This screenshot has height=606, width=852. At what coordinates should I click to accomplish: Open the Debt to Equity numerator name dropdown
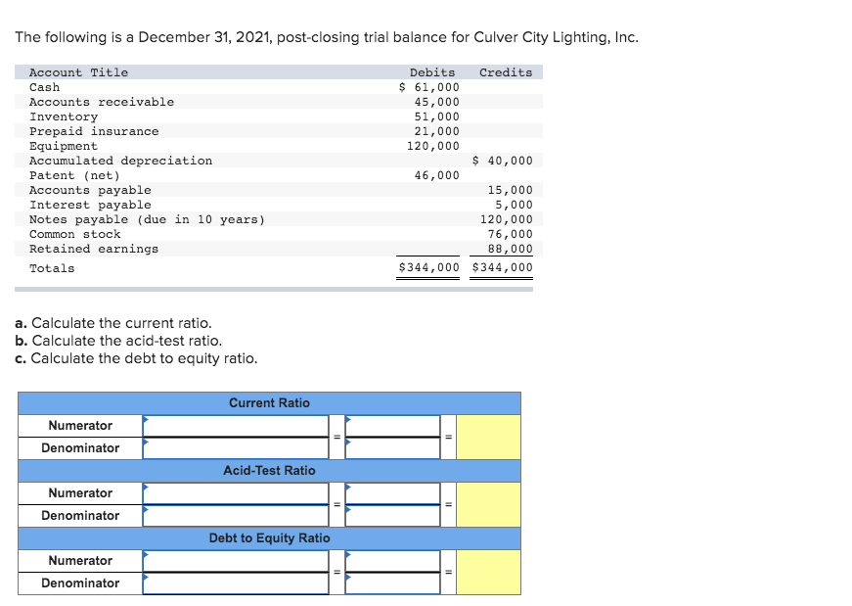pyautogui.click(x=236, y=560)
